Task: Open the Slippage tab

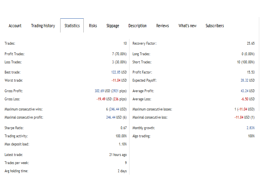Action: point(113,26)
